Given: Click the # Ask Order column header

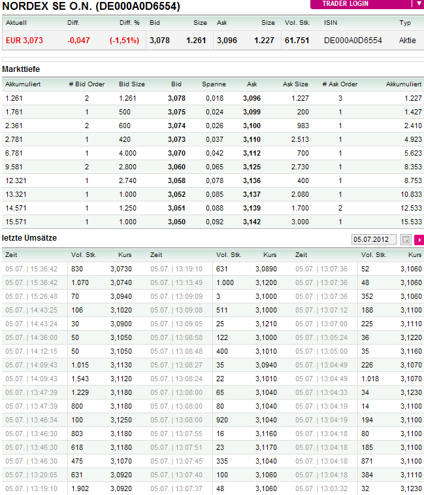Looking at the screenshot, I should coord(340,84).
